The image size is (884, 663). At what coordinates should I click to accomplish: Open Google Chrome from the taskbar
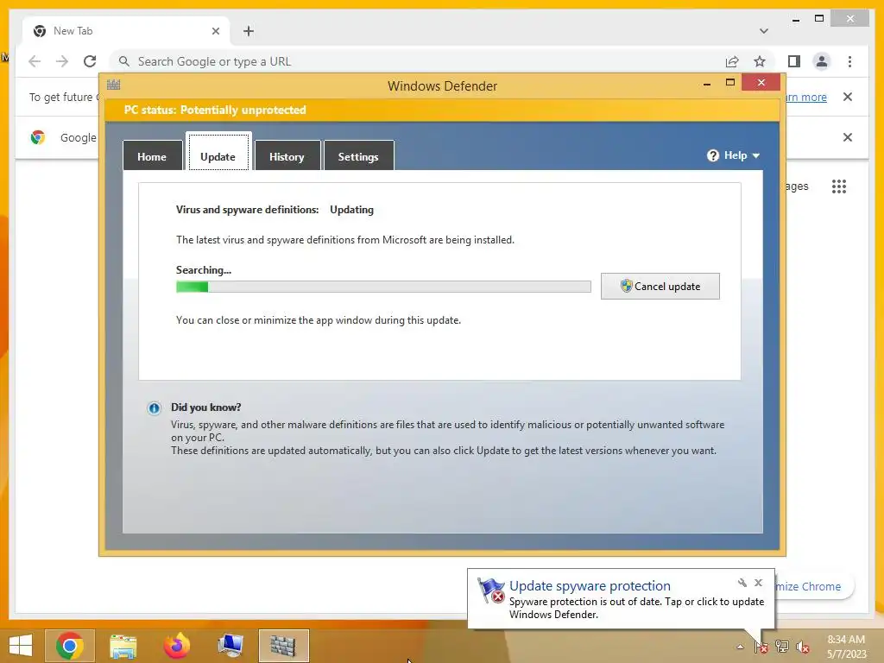coord(70,646)
